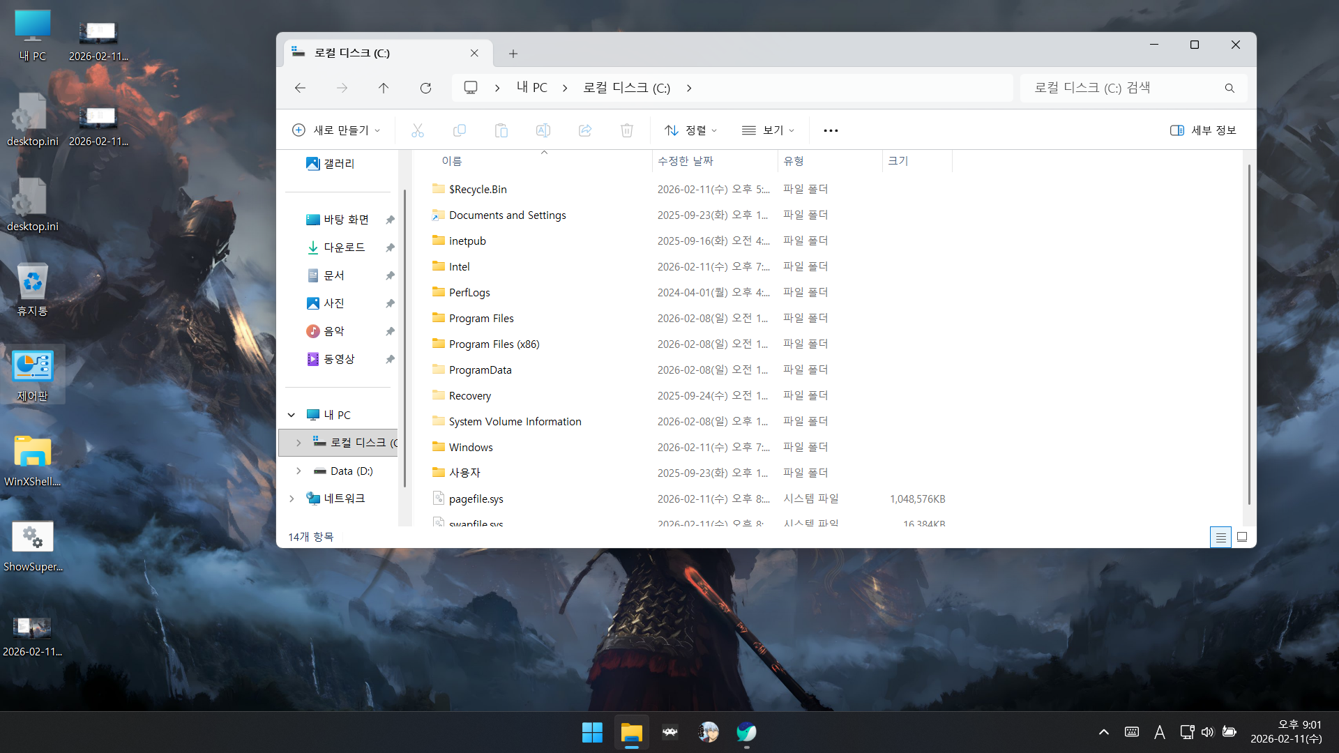Click the vertical scrollbar of file list
Image resolution: width=1339 pixels, height=753 pixels.
1248,335
